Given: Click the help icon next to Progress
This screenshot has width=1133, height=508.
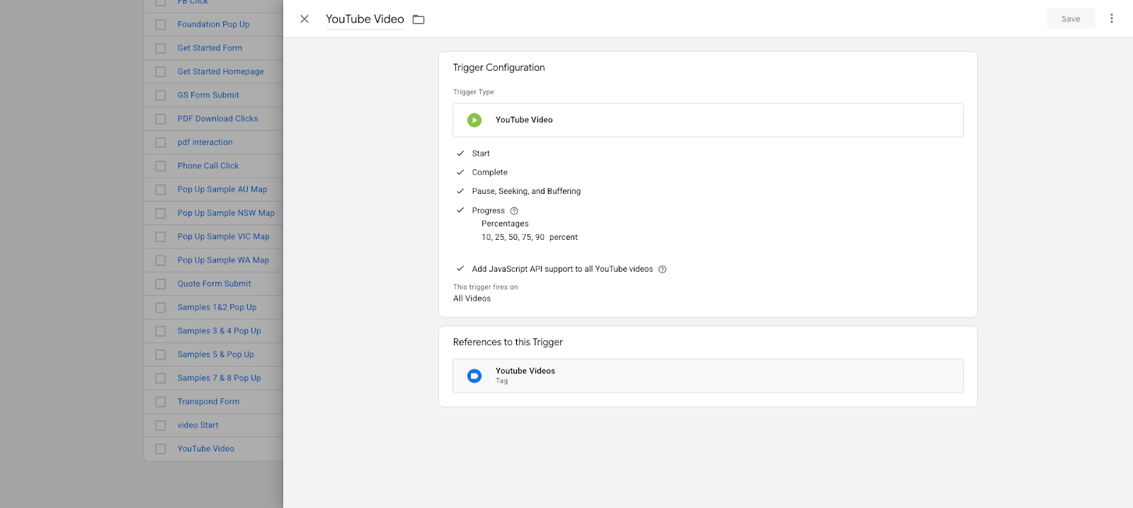Looking at the screenshot, I should tap(514, 211).
